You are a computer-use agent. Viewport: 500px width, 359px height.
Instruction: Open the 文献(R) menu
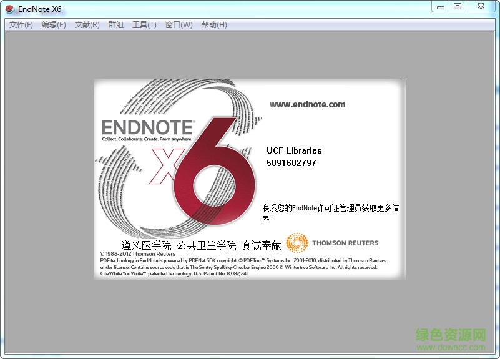tap(87, 25)
